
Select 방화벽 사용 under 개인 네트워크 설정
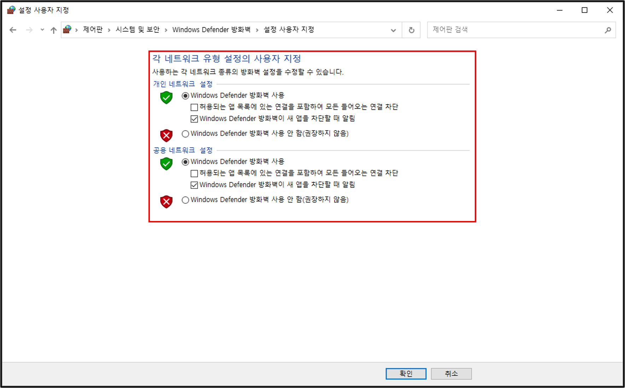(x=185, y=96)
